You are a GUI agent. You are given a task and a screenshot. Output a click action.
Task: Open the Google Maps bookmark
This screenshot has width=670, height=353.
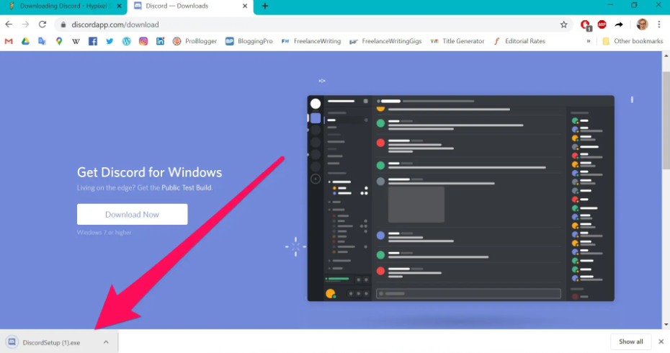(59, 41)
